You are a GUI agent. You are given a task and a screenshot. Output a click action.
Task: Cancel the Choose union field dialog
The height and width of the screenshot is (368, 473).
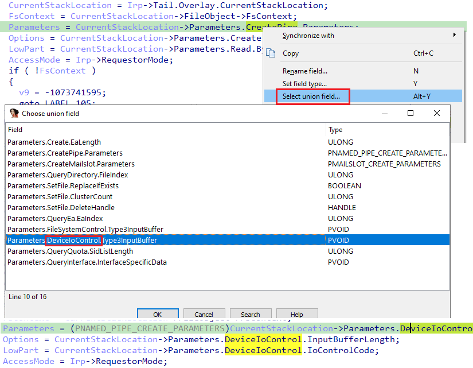tap(204, 314)
